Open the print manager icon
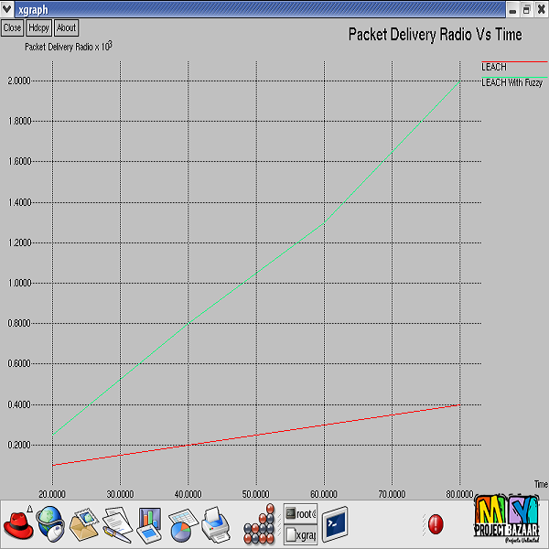The image size is (549, 549). tap(216, 524)
